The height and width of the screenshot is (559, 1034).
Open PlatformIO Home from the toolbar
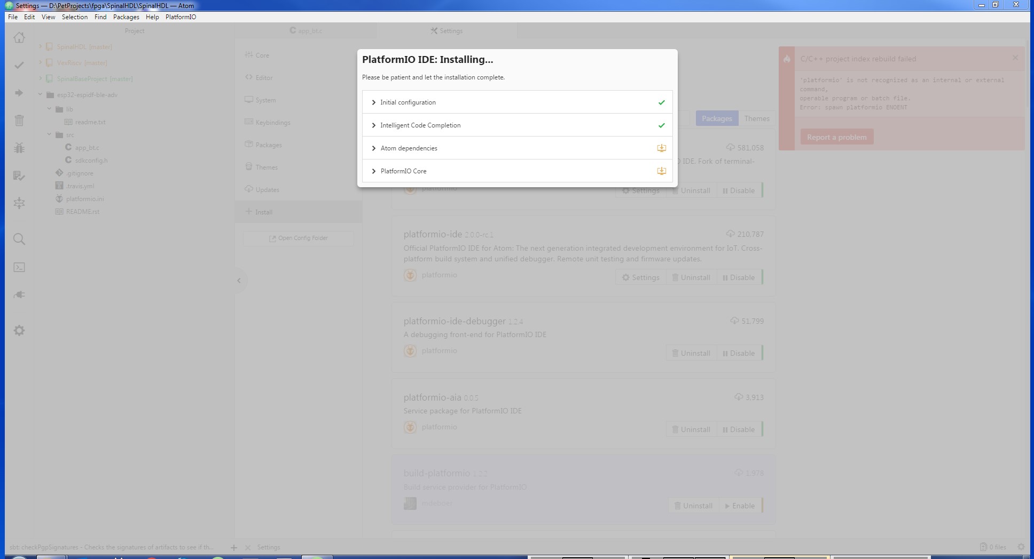(x=19, y=38)
